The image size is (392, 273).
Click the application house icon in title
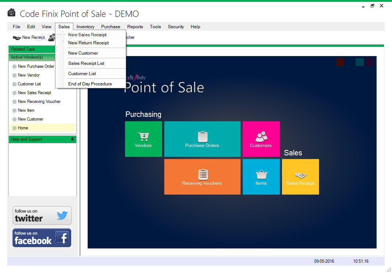[x=11, y=12]
